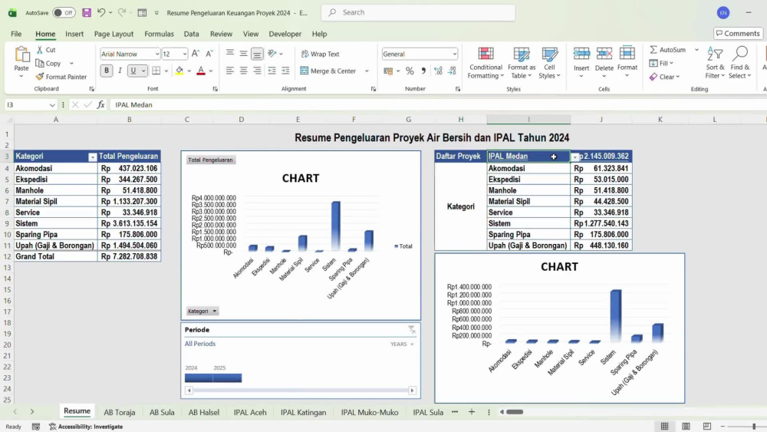Click the Comments button
767x432 pixels.
[x=738, y=33]
